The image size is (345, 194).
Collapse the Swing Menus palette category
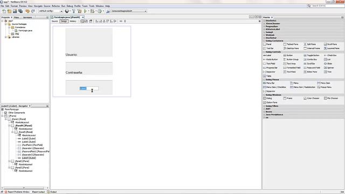pyautogui.click(x=264, y=80)
